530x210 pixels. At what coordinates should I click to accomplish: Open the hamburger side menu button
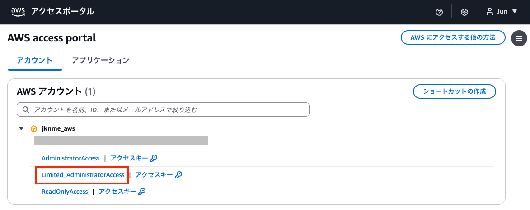pos(519,38)
